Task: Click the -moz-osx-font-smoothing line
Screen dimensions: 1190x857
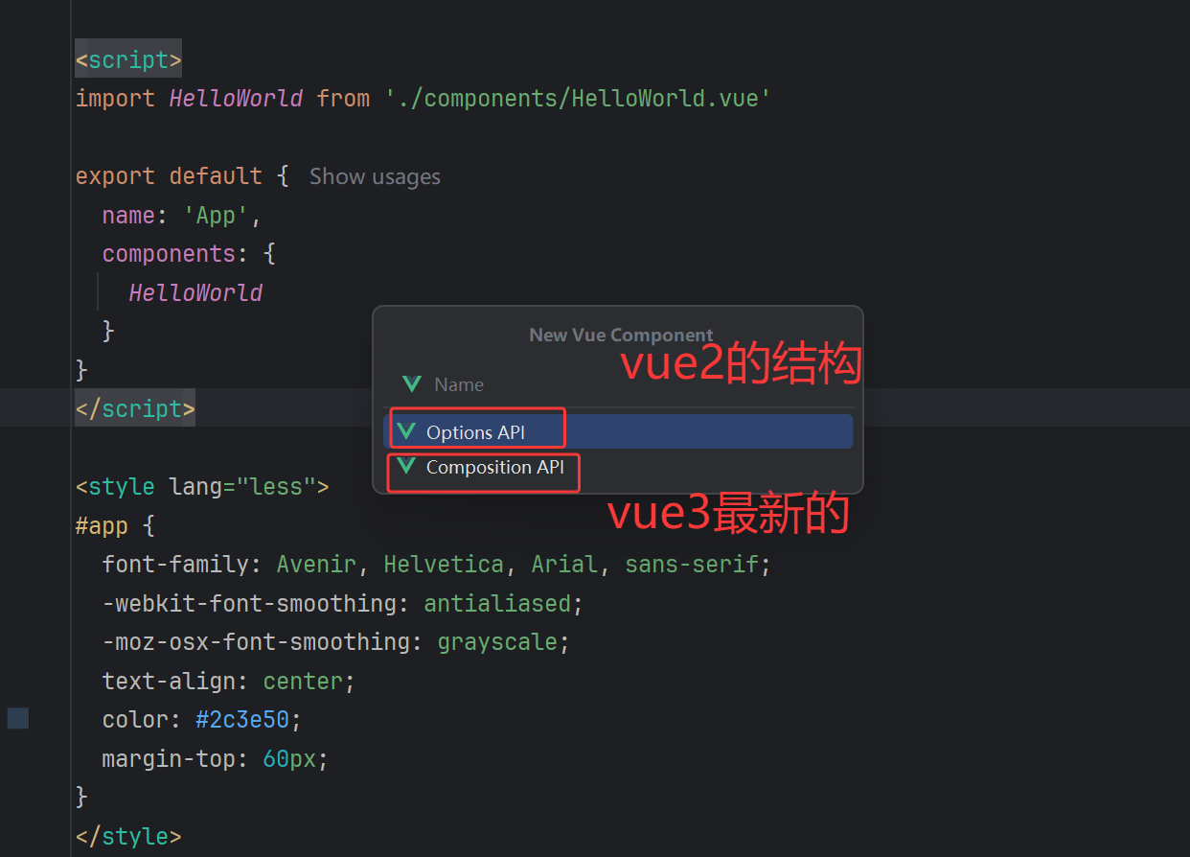Action: pos(335,642)
